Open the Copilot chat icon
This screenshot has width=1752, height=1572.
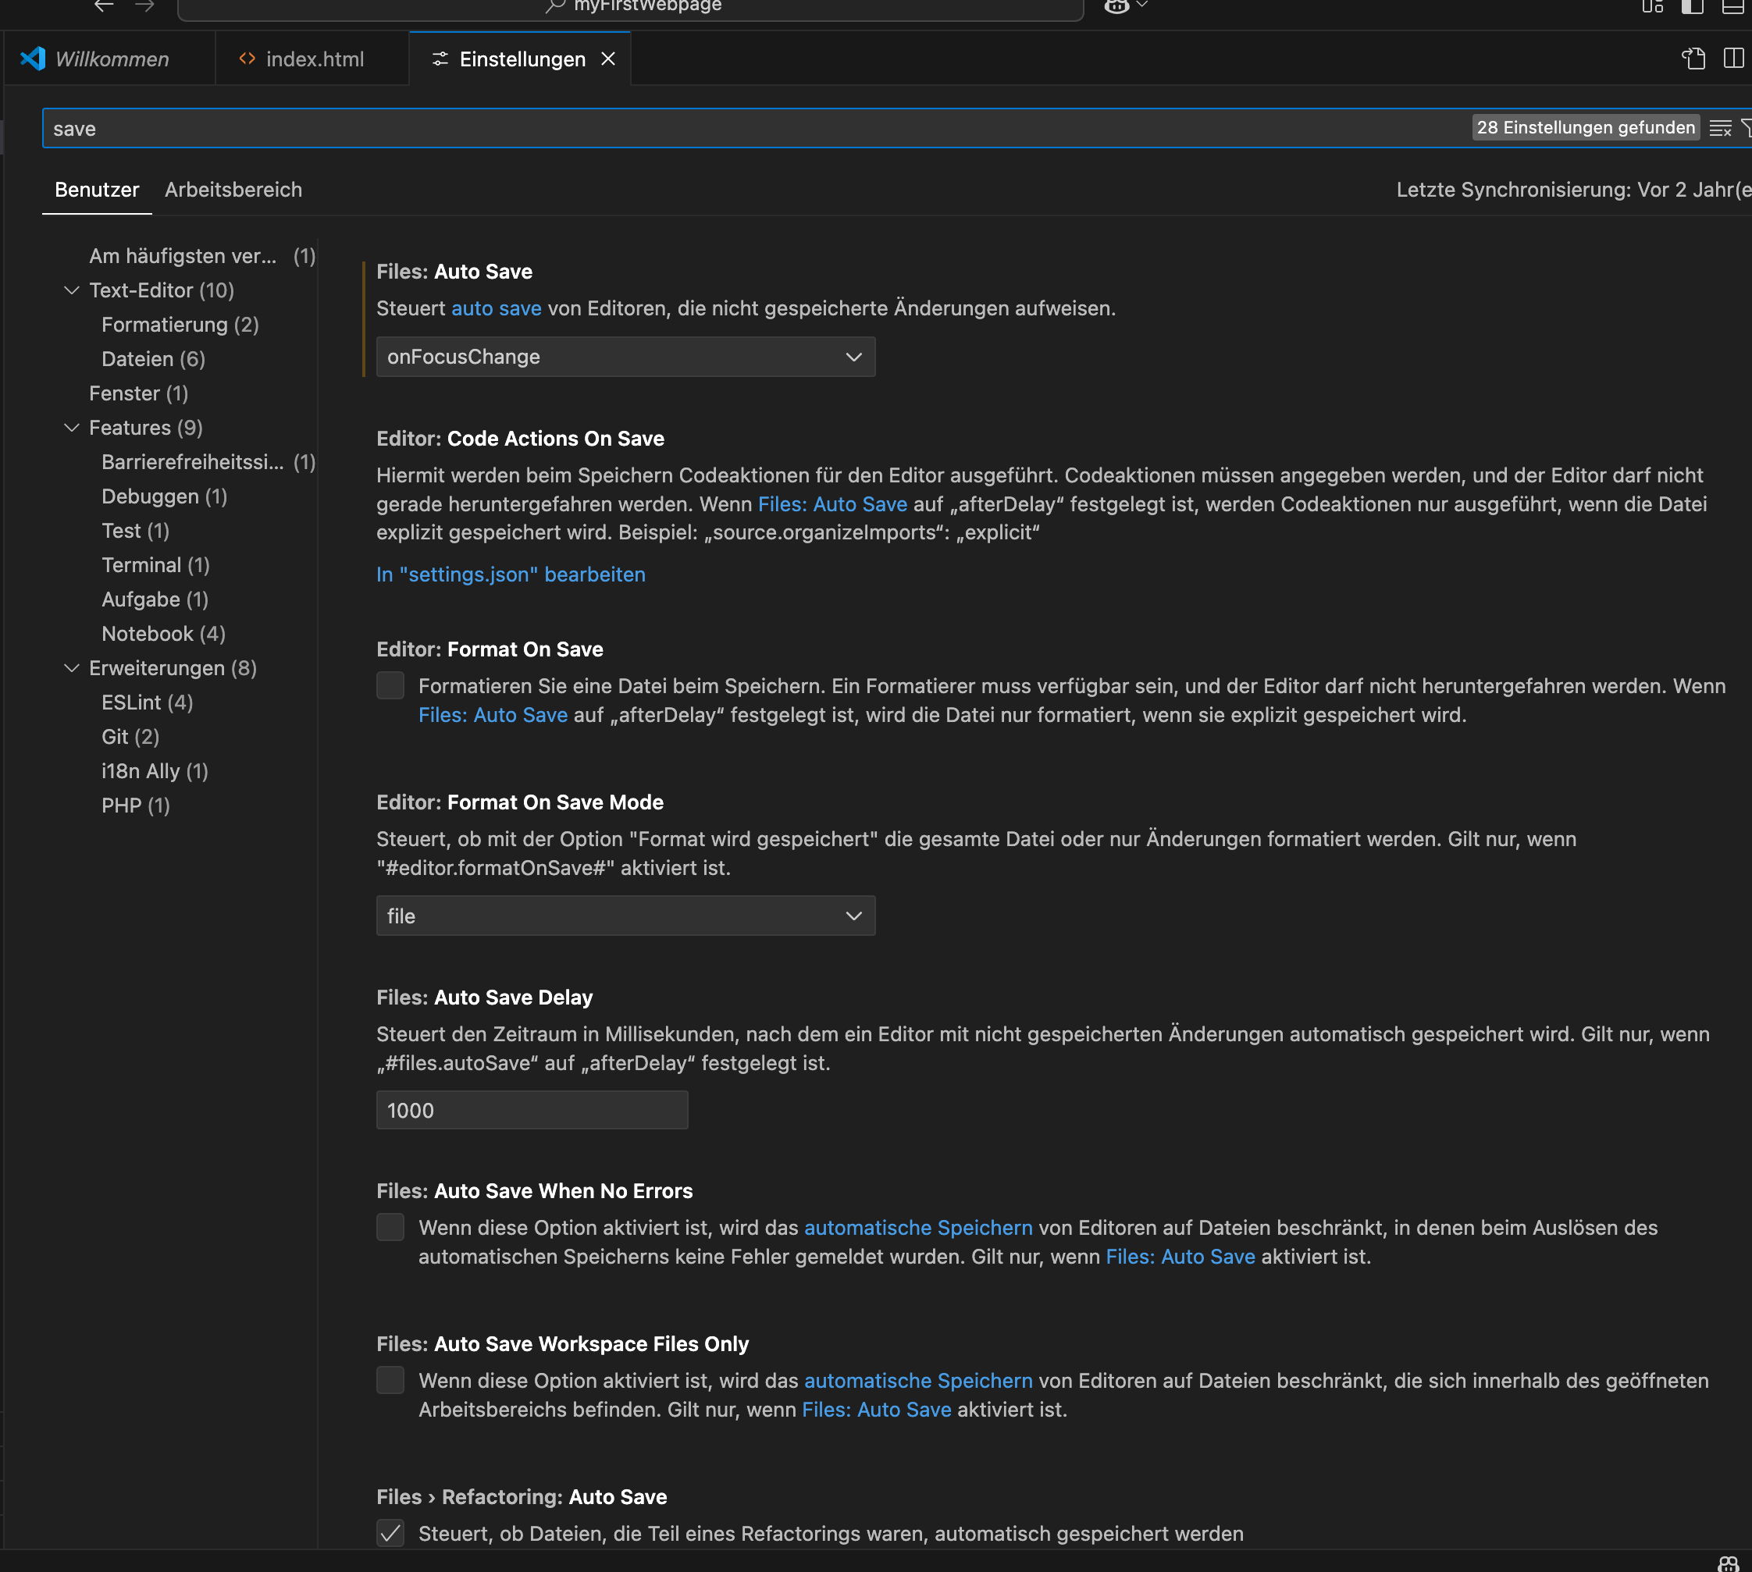pos(1116,6)
